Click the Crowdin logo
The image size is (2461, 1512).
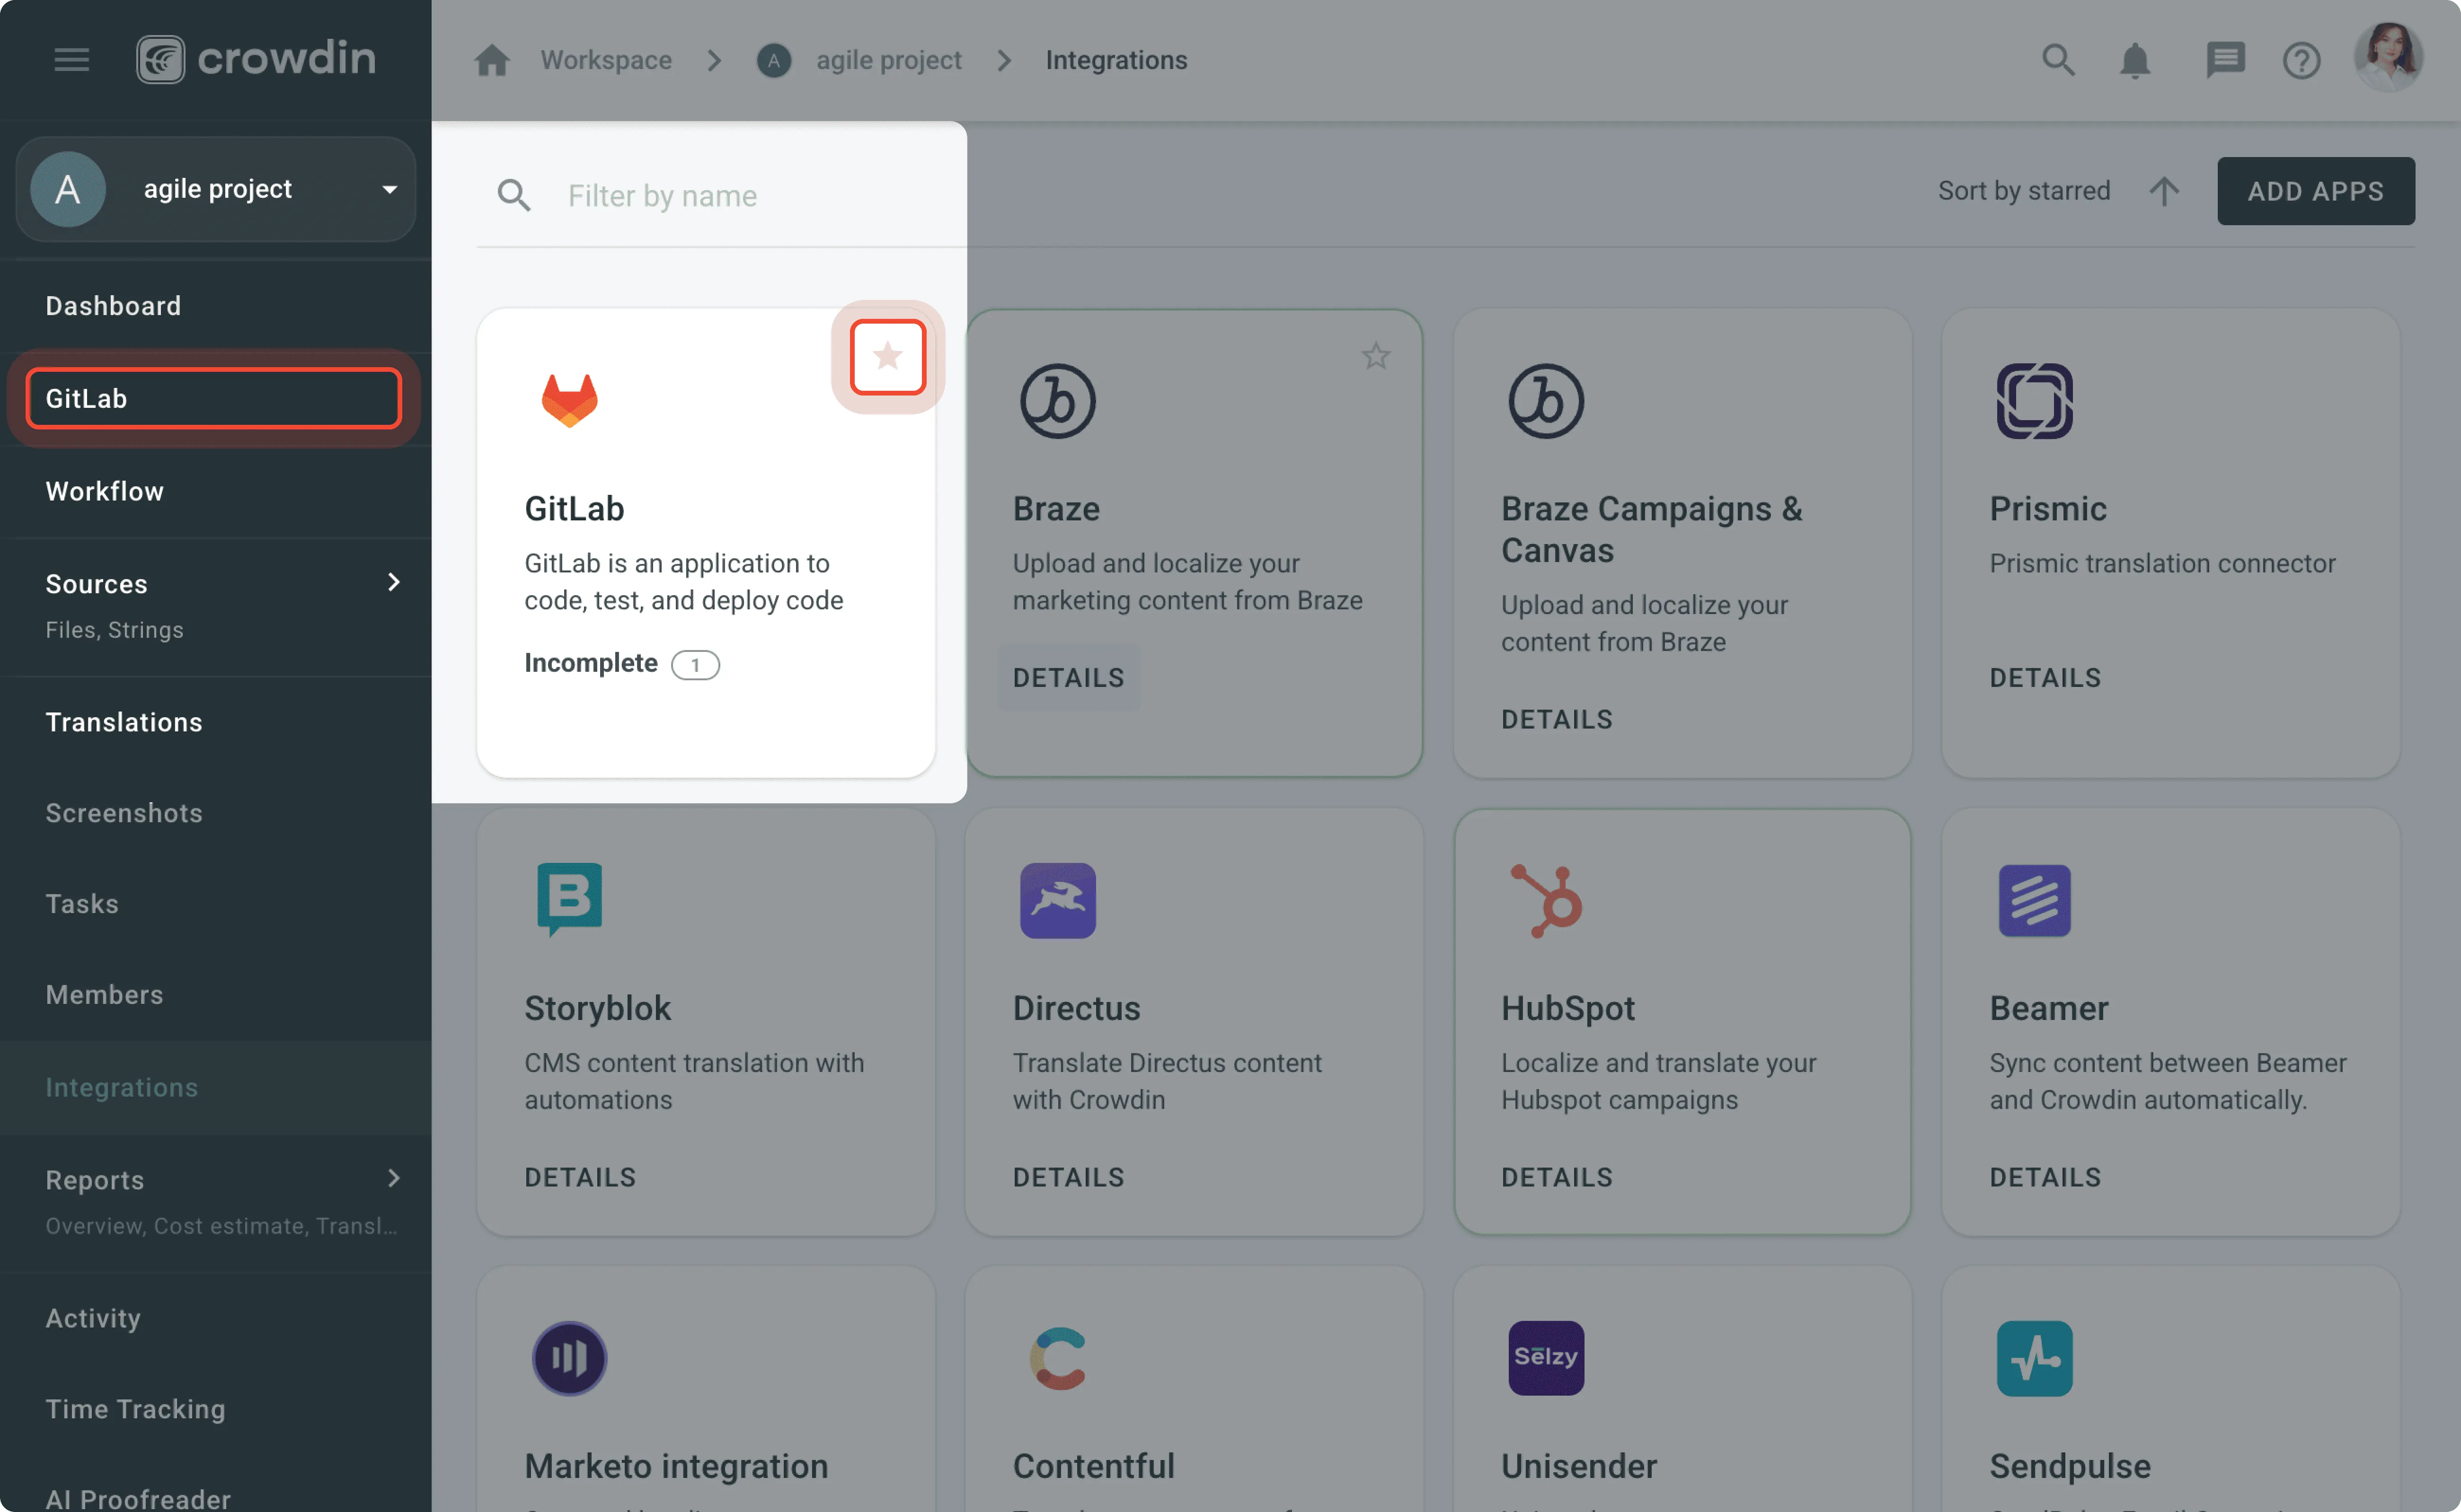255,59
